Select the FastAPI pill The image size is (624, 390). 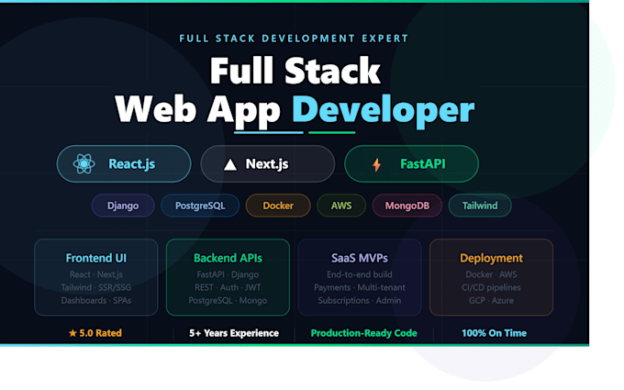pos(411,163)
